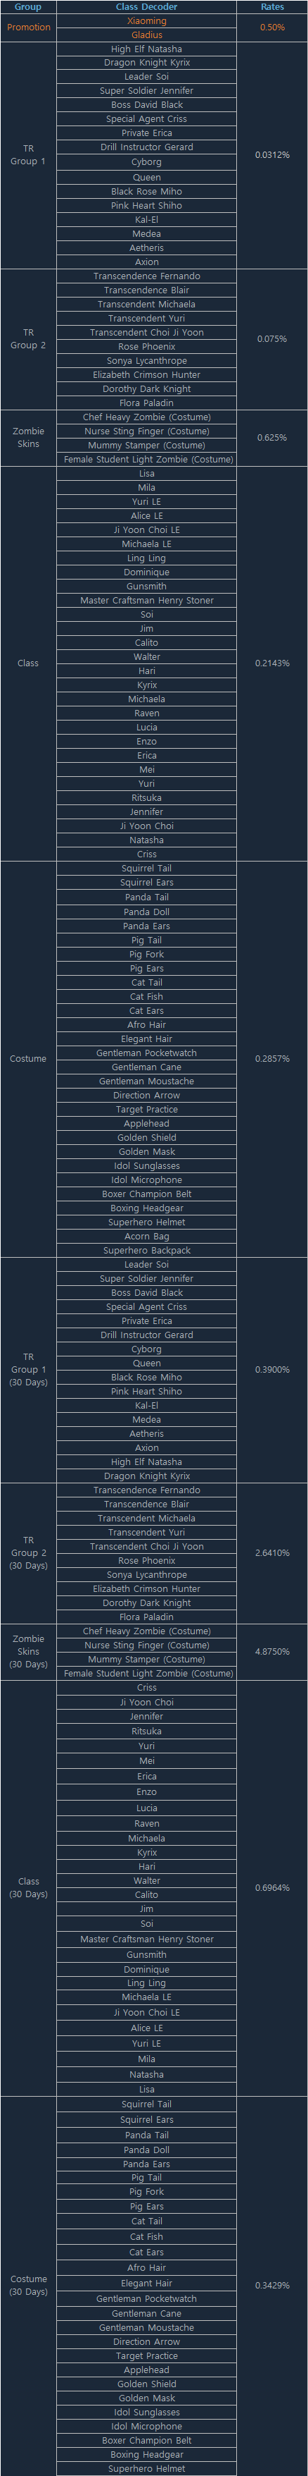The width and height of the screenshot is (308, 2476).
Task: Select the Xiaoming promotion entry
Action: (147, 20)
